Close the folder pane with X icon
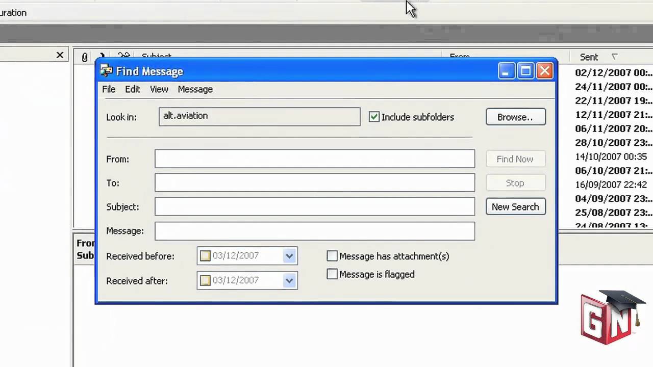 (60, 55)
